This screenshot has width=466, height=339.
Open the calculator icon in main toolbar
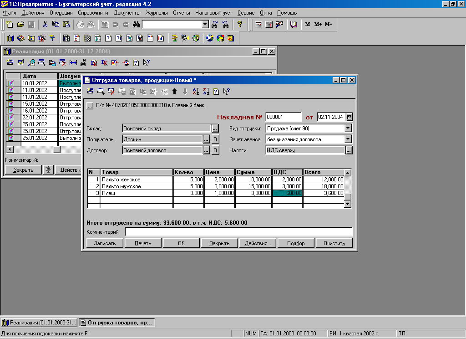pyautogui.click(x=258, y=25)
